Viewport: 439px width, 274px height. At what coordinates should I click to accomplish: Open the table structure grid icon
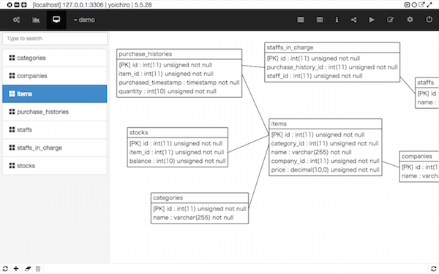[320, 20]
